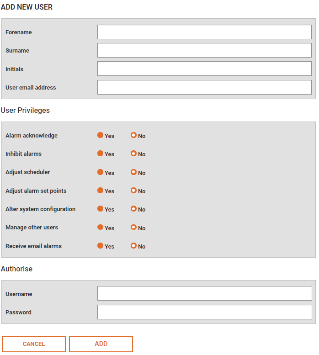319x355 pixels.
Task: Turn on Receive email alarms Yes option
Action: (x=100, y=246)
